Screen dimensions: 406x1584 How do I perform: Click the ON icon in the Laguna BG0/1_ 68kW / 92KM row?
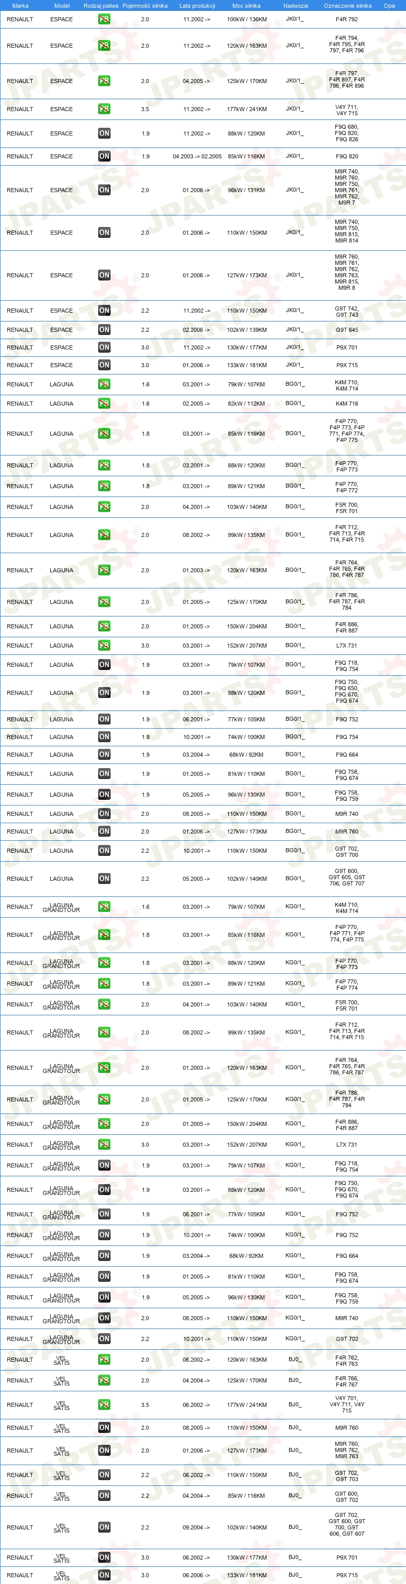[104, 755]
